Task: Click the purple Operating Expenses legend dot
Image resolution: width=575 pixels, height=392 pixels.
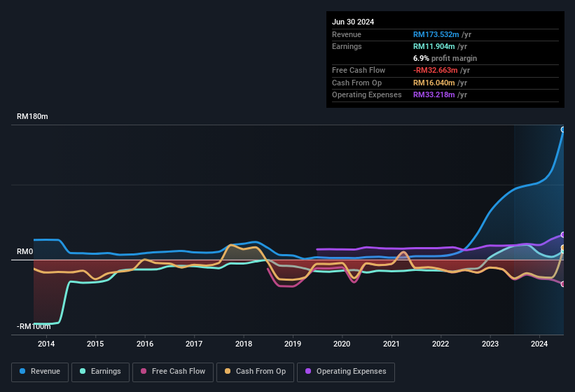Action: tap(309, 372)
